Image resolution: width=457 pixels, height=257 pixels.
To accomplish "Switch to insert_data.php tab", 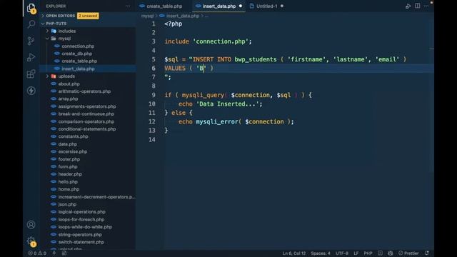I will 219,6.
